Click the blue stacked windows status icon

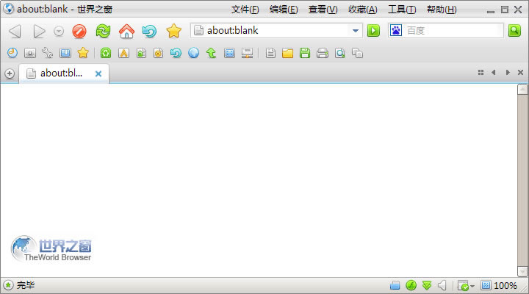(x=395, y=286)
